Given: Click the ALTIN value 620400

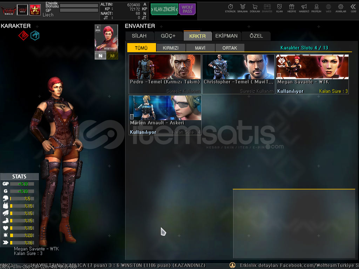Looking at the screenshot, I should coord(134,5).
